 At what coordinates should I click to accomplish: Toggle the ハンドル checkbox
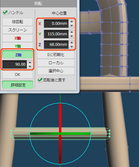click(x=5, y=13)
